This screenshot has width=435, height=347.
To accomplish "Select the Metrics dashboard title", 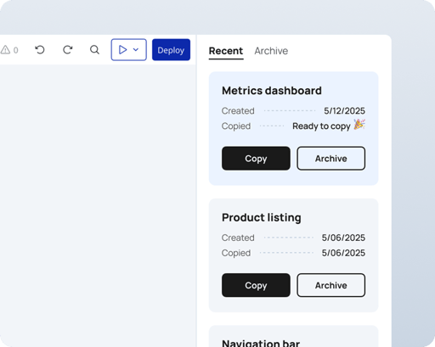I will point(272,91).
